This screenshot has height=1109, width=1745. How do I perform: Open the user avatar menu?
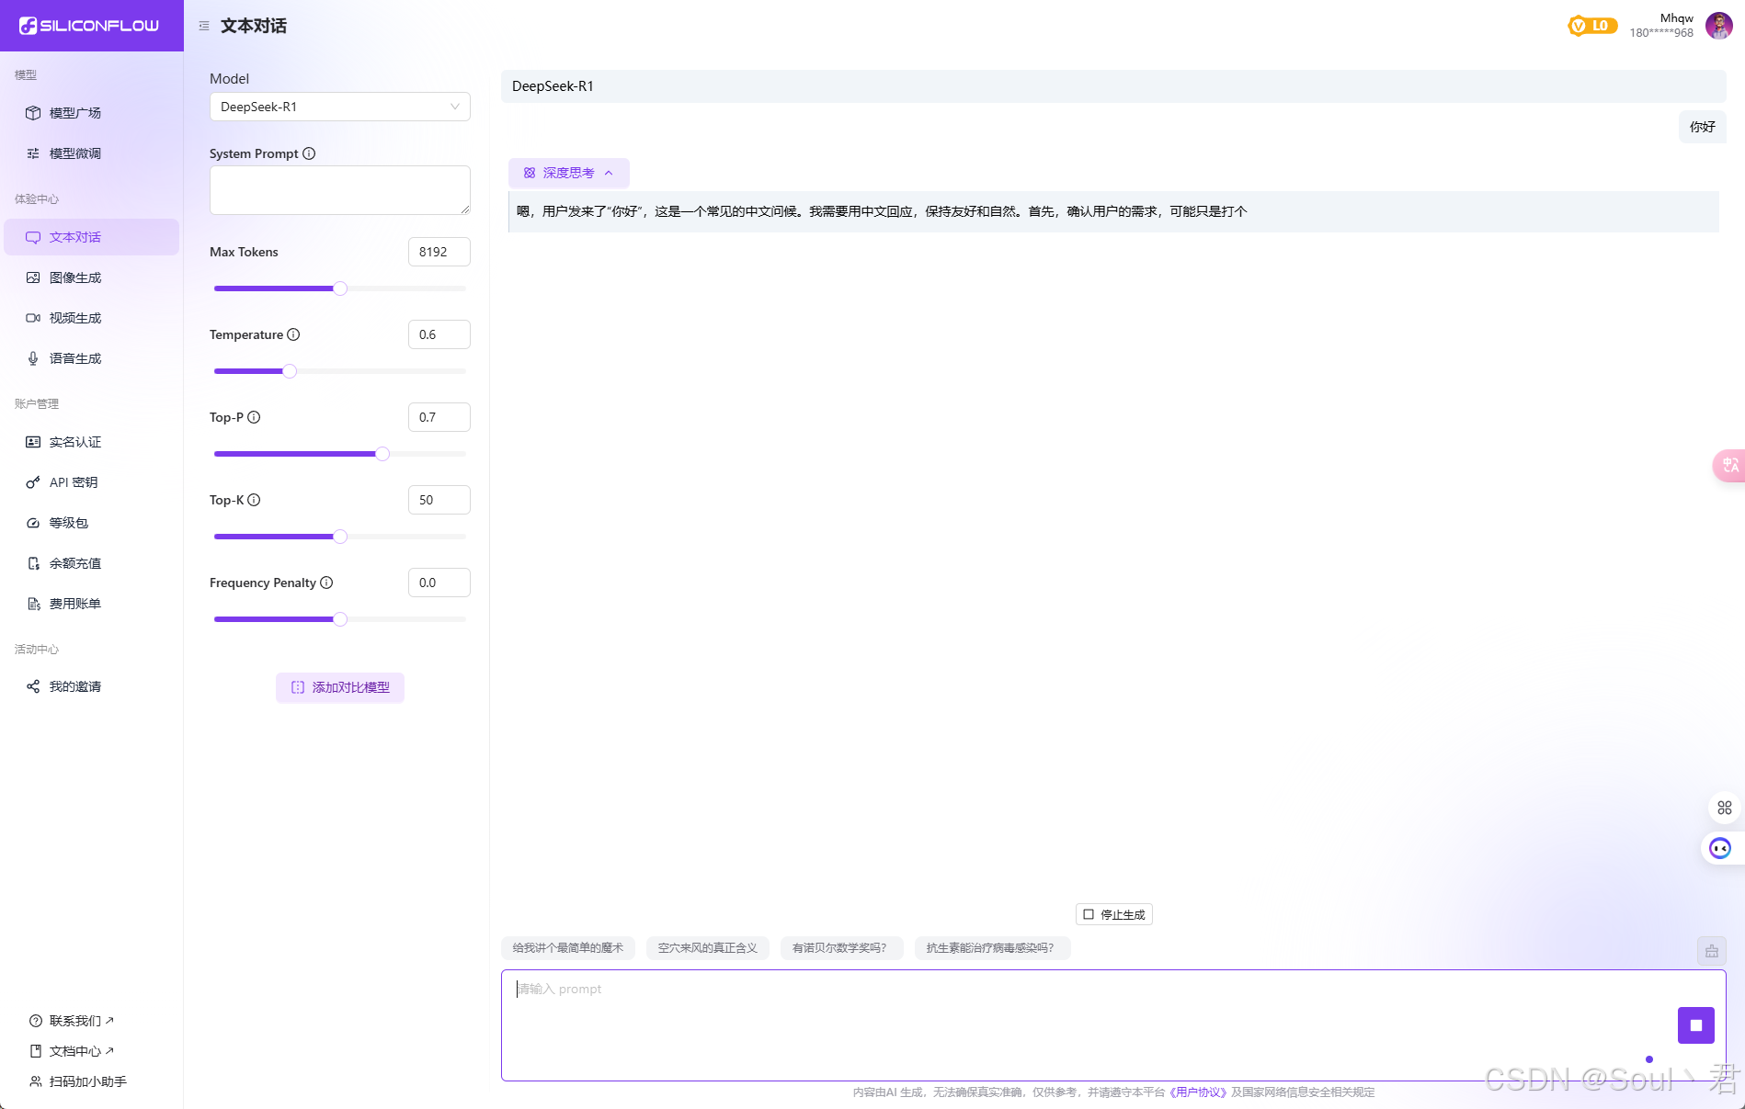(x=1719, y=26)
